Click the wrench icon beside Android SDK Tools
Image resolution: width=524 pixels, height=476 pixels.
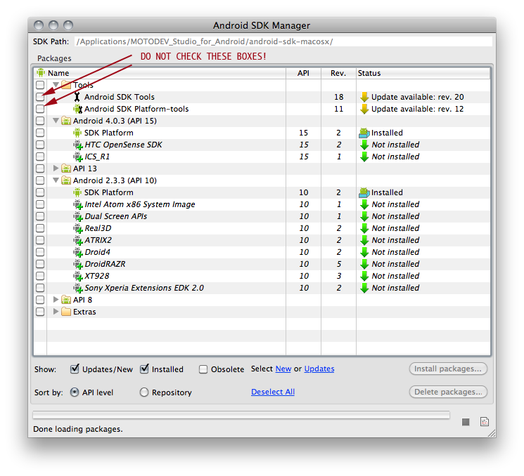tap(77, 97)
